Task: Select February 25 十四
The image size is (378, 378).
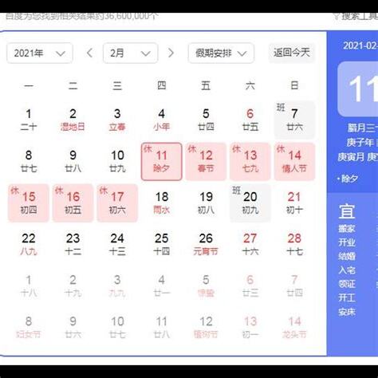Action: 162,244
